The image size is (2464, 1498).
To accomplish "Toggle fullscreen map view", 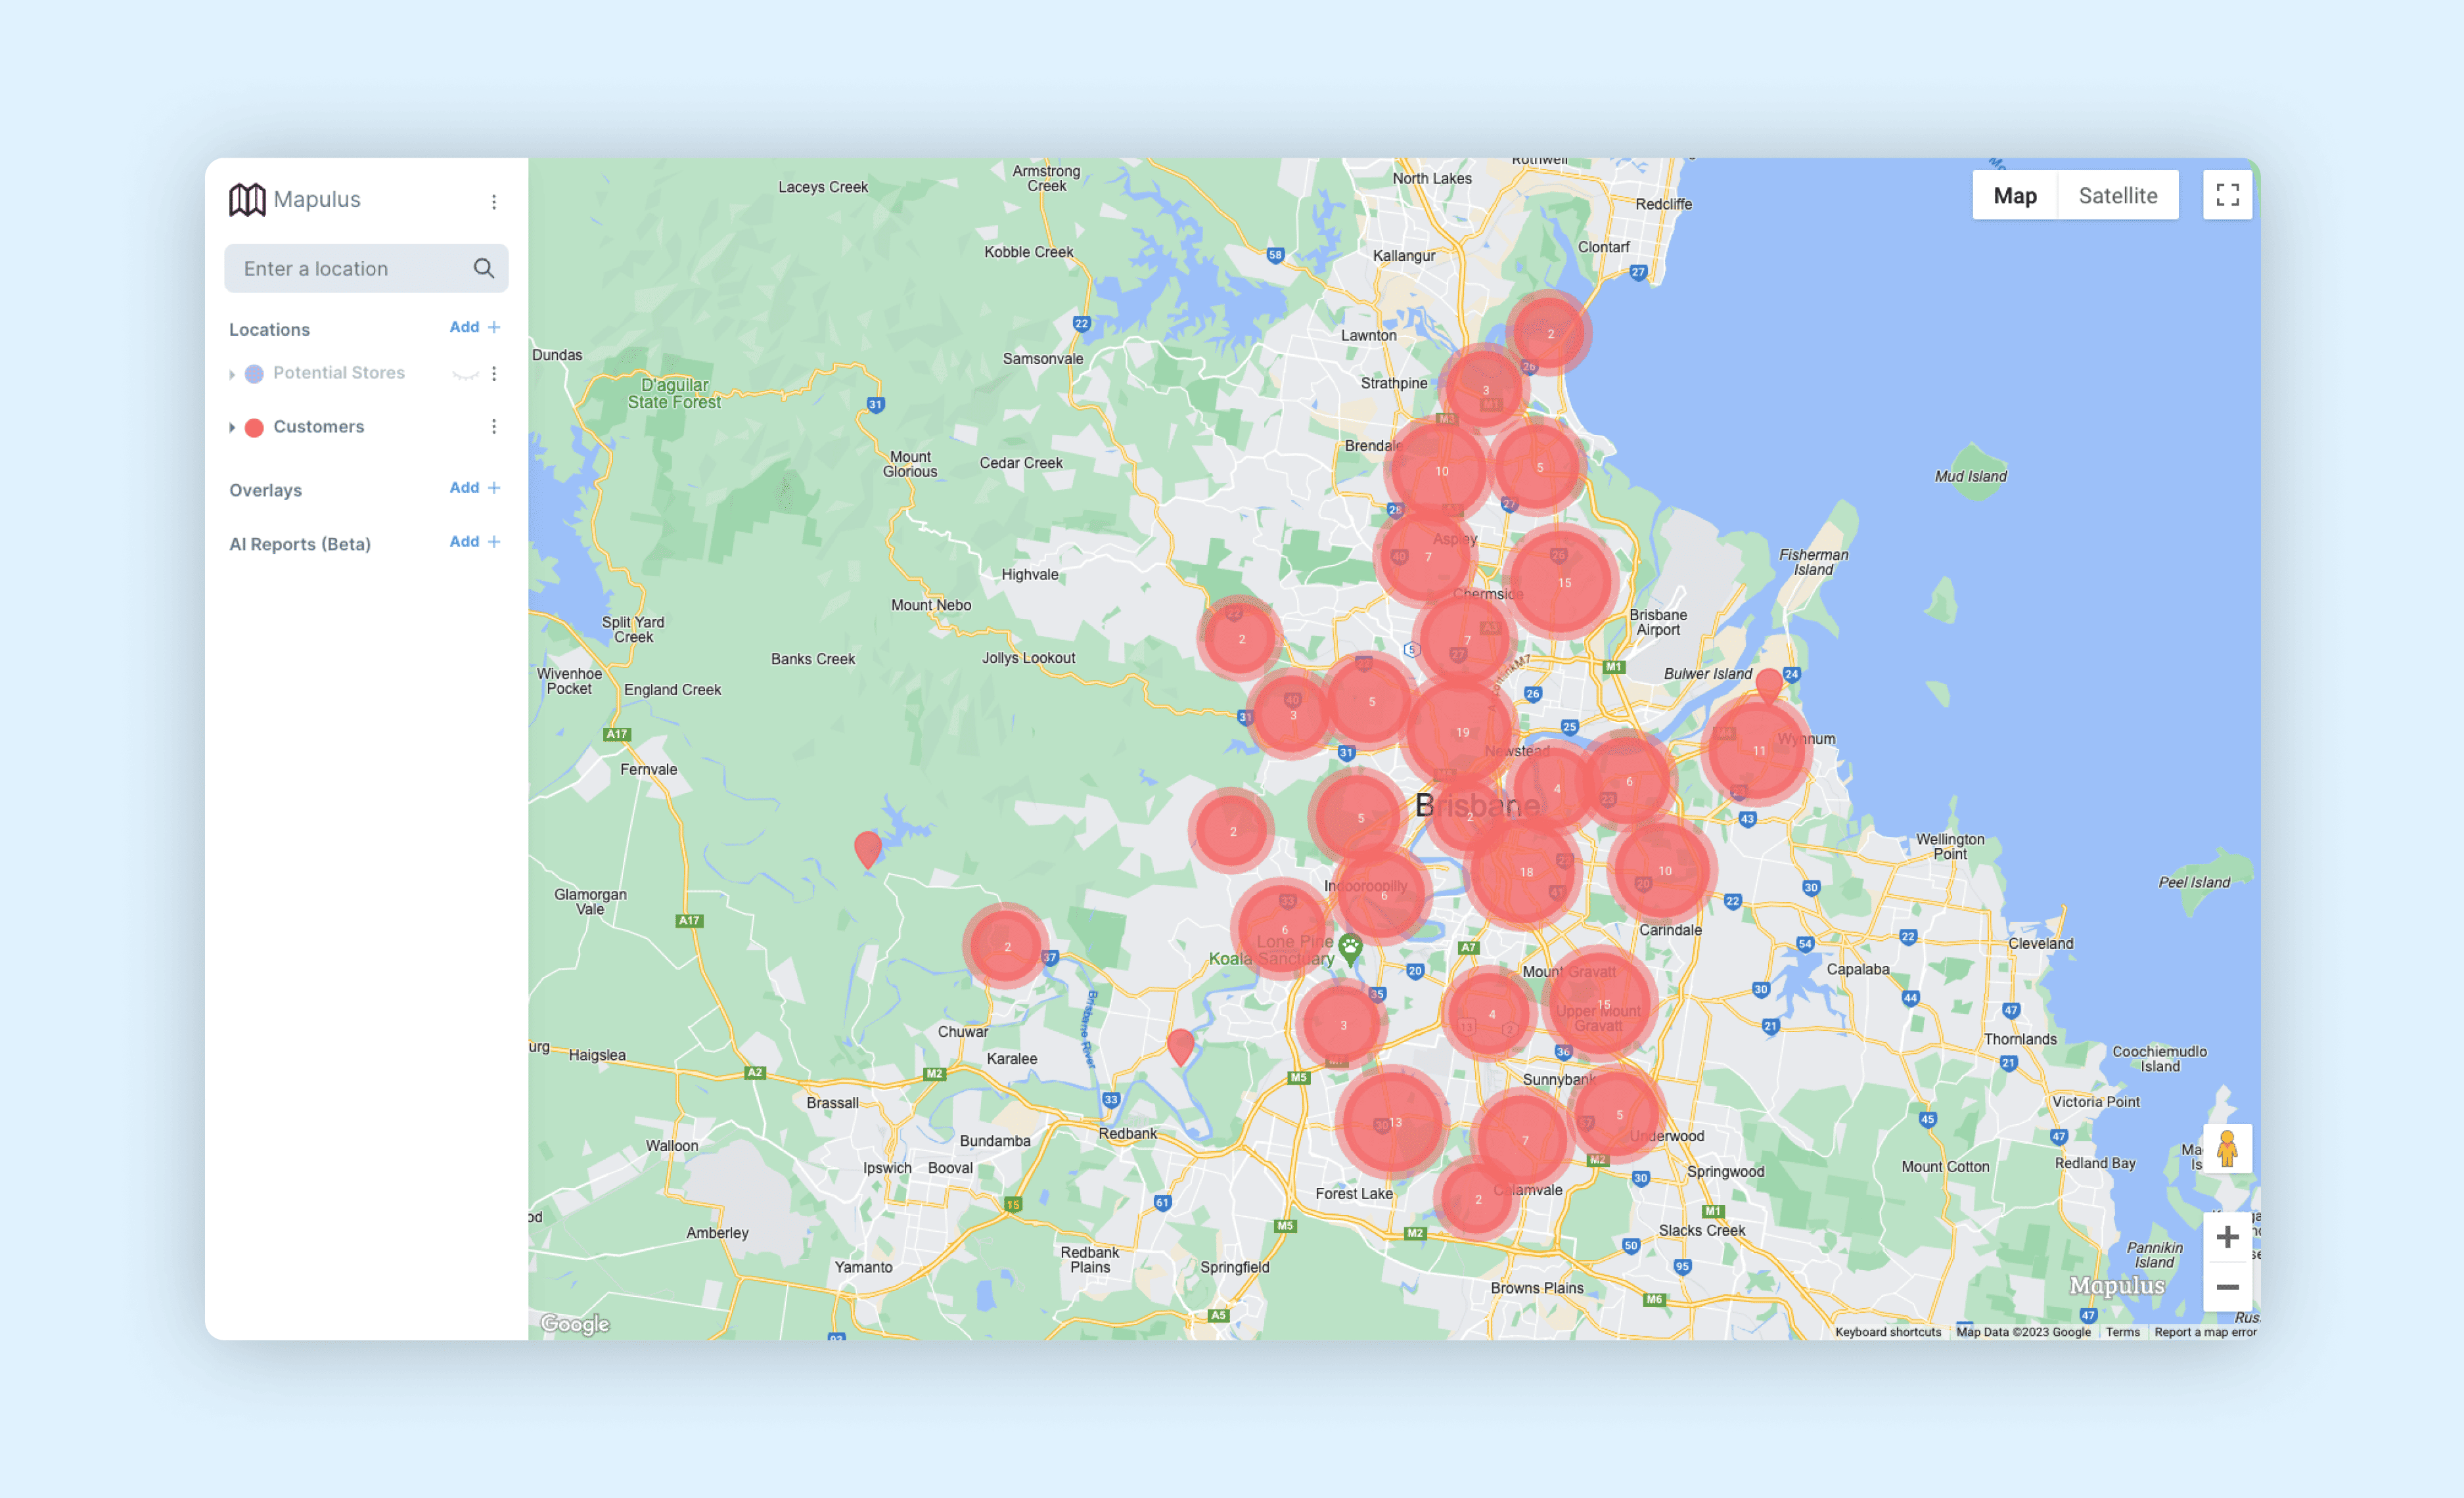I will click(2227, 195).
